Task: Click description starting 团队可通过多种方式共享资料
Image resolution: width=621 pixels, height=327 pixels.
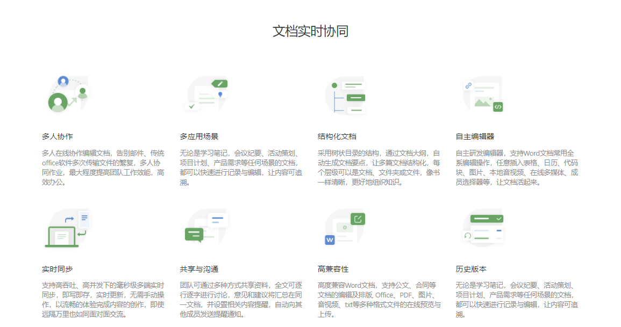Action: tap(241, 300)
